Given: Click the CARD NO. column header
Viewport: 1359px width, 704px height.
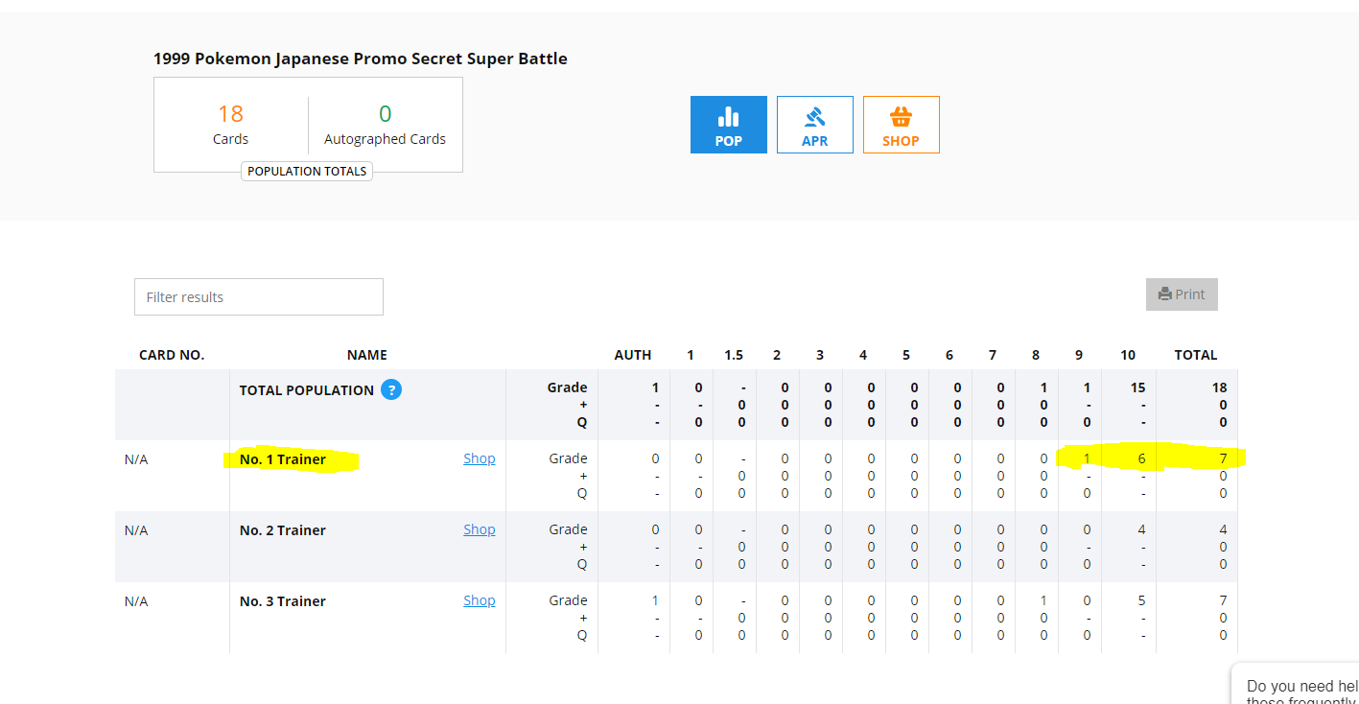Looking at the screenshot, I should pyautogui.click(x=172, y=355).
